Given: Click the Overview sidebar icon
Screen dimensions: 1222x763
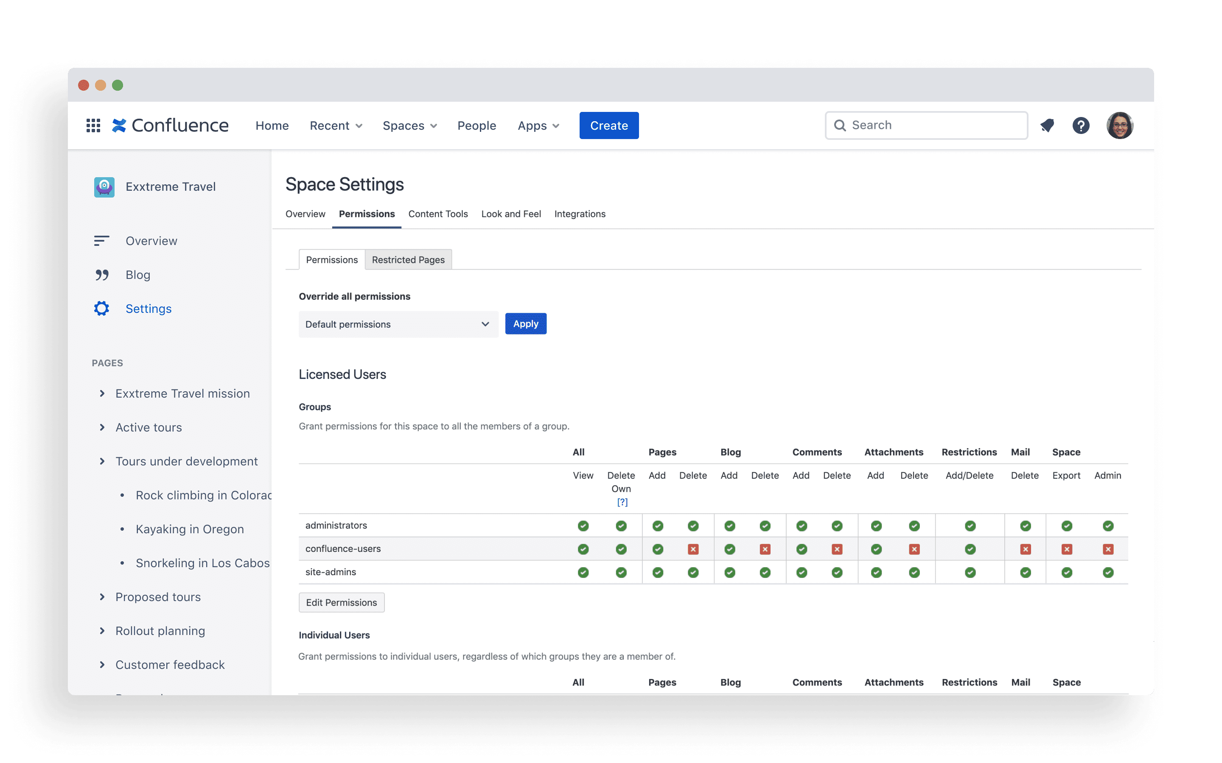Looking at the screenshot, I should tap(102, 240).
